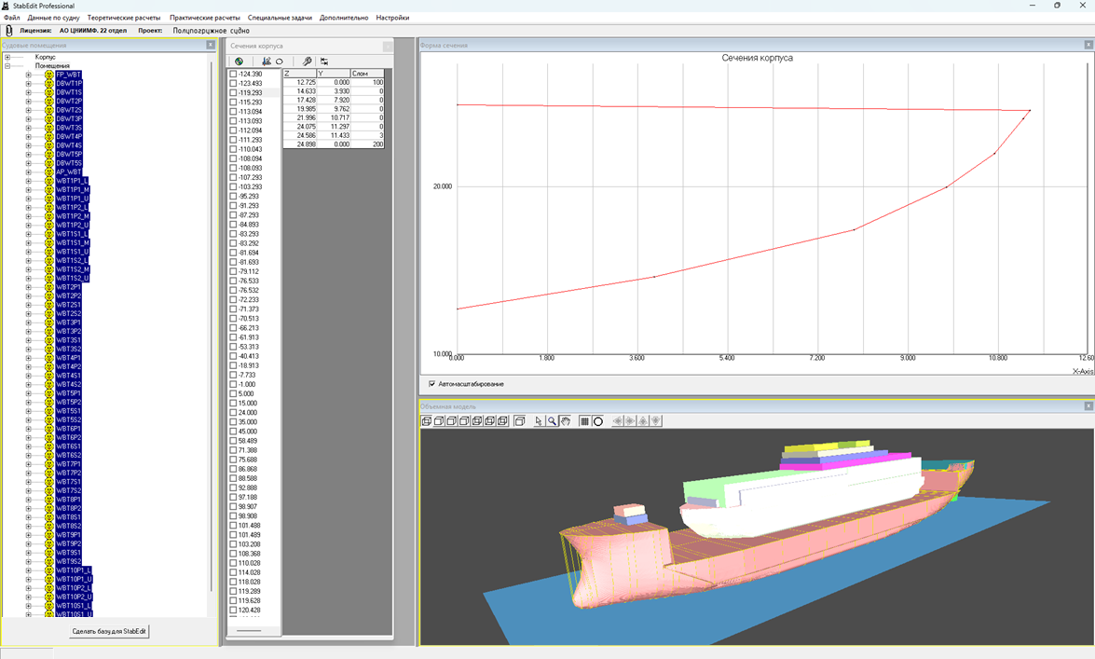Select the arrow pointer tool in 3D view
Viewport: 1095px width, 659px height.
click(x=539, y=421)
